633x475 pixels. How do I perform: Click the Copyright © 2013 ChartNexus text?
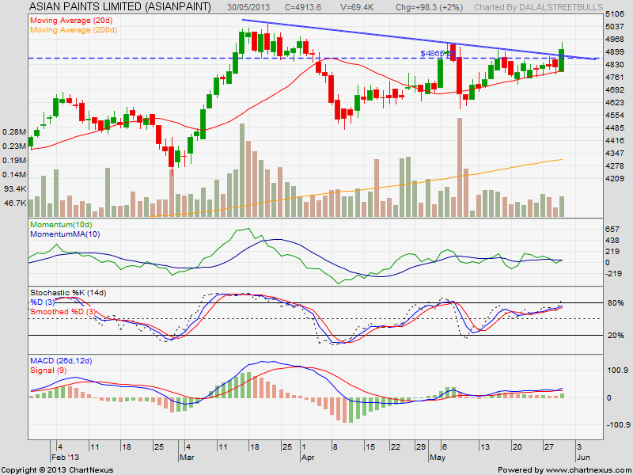pyautogui.click(x=57, y=470)
